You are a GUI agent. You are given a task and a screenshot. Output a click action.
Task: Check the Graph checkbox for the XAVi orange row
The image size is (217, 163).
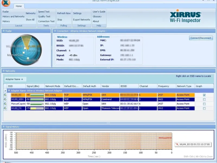coord(204,95)
